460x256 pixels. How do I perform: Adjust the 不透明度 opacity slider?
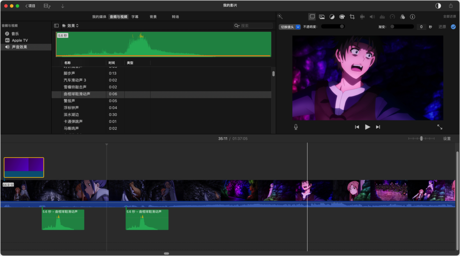pyautogui.click(x=333, y=27)
